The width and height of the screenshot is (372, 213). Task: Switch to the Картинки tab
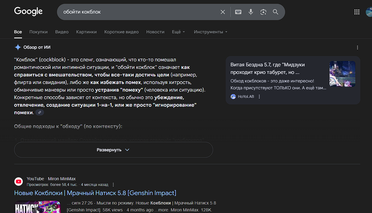coord(86,32)
